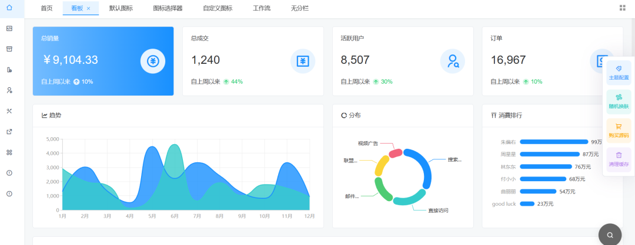Switch to the 默认图标 tab

121,8
